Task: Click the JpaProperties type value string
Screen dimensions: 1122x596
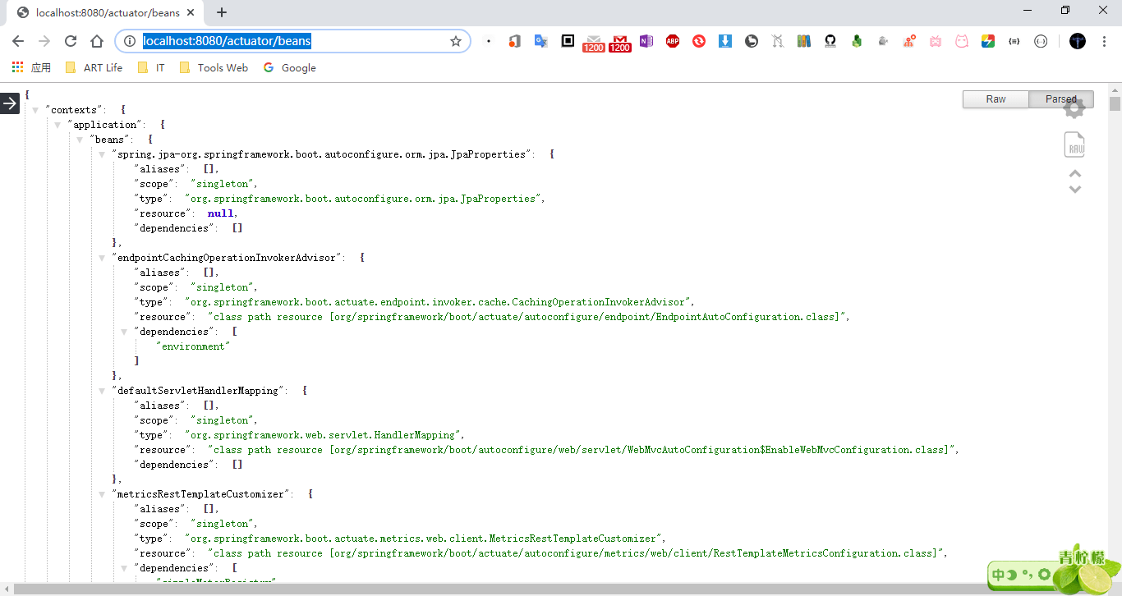Action: click(362, 199)
